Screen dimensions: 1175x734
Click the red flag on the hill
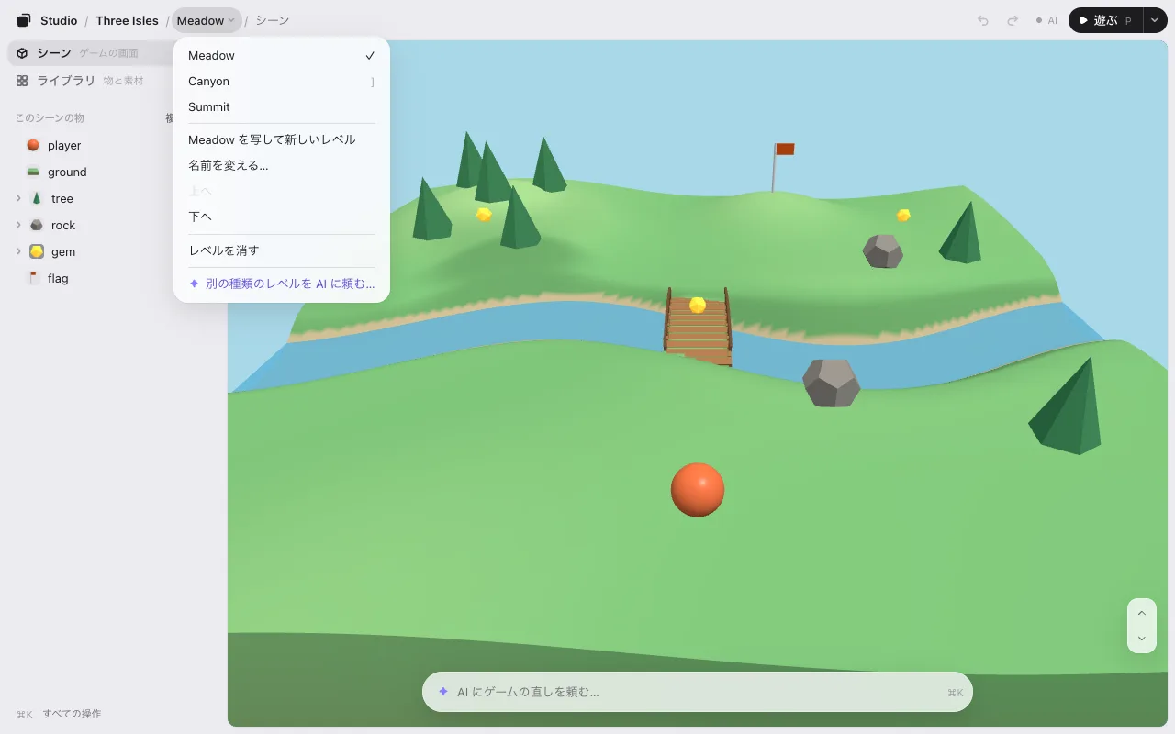coord(785,149)
